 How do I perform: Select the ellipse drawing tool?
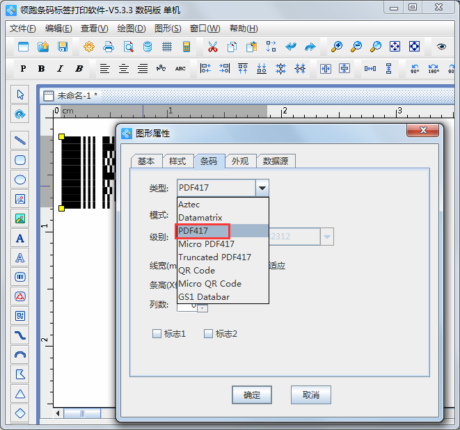pos(20,180)
